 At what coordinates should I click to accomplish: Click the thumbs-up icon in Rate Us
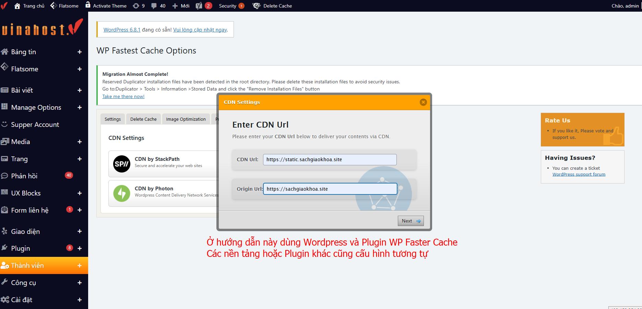pyautogui.click(x=614, y=137)
